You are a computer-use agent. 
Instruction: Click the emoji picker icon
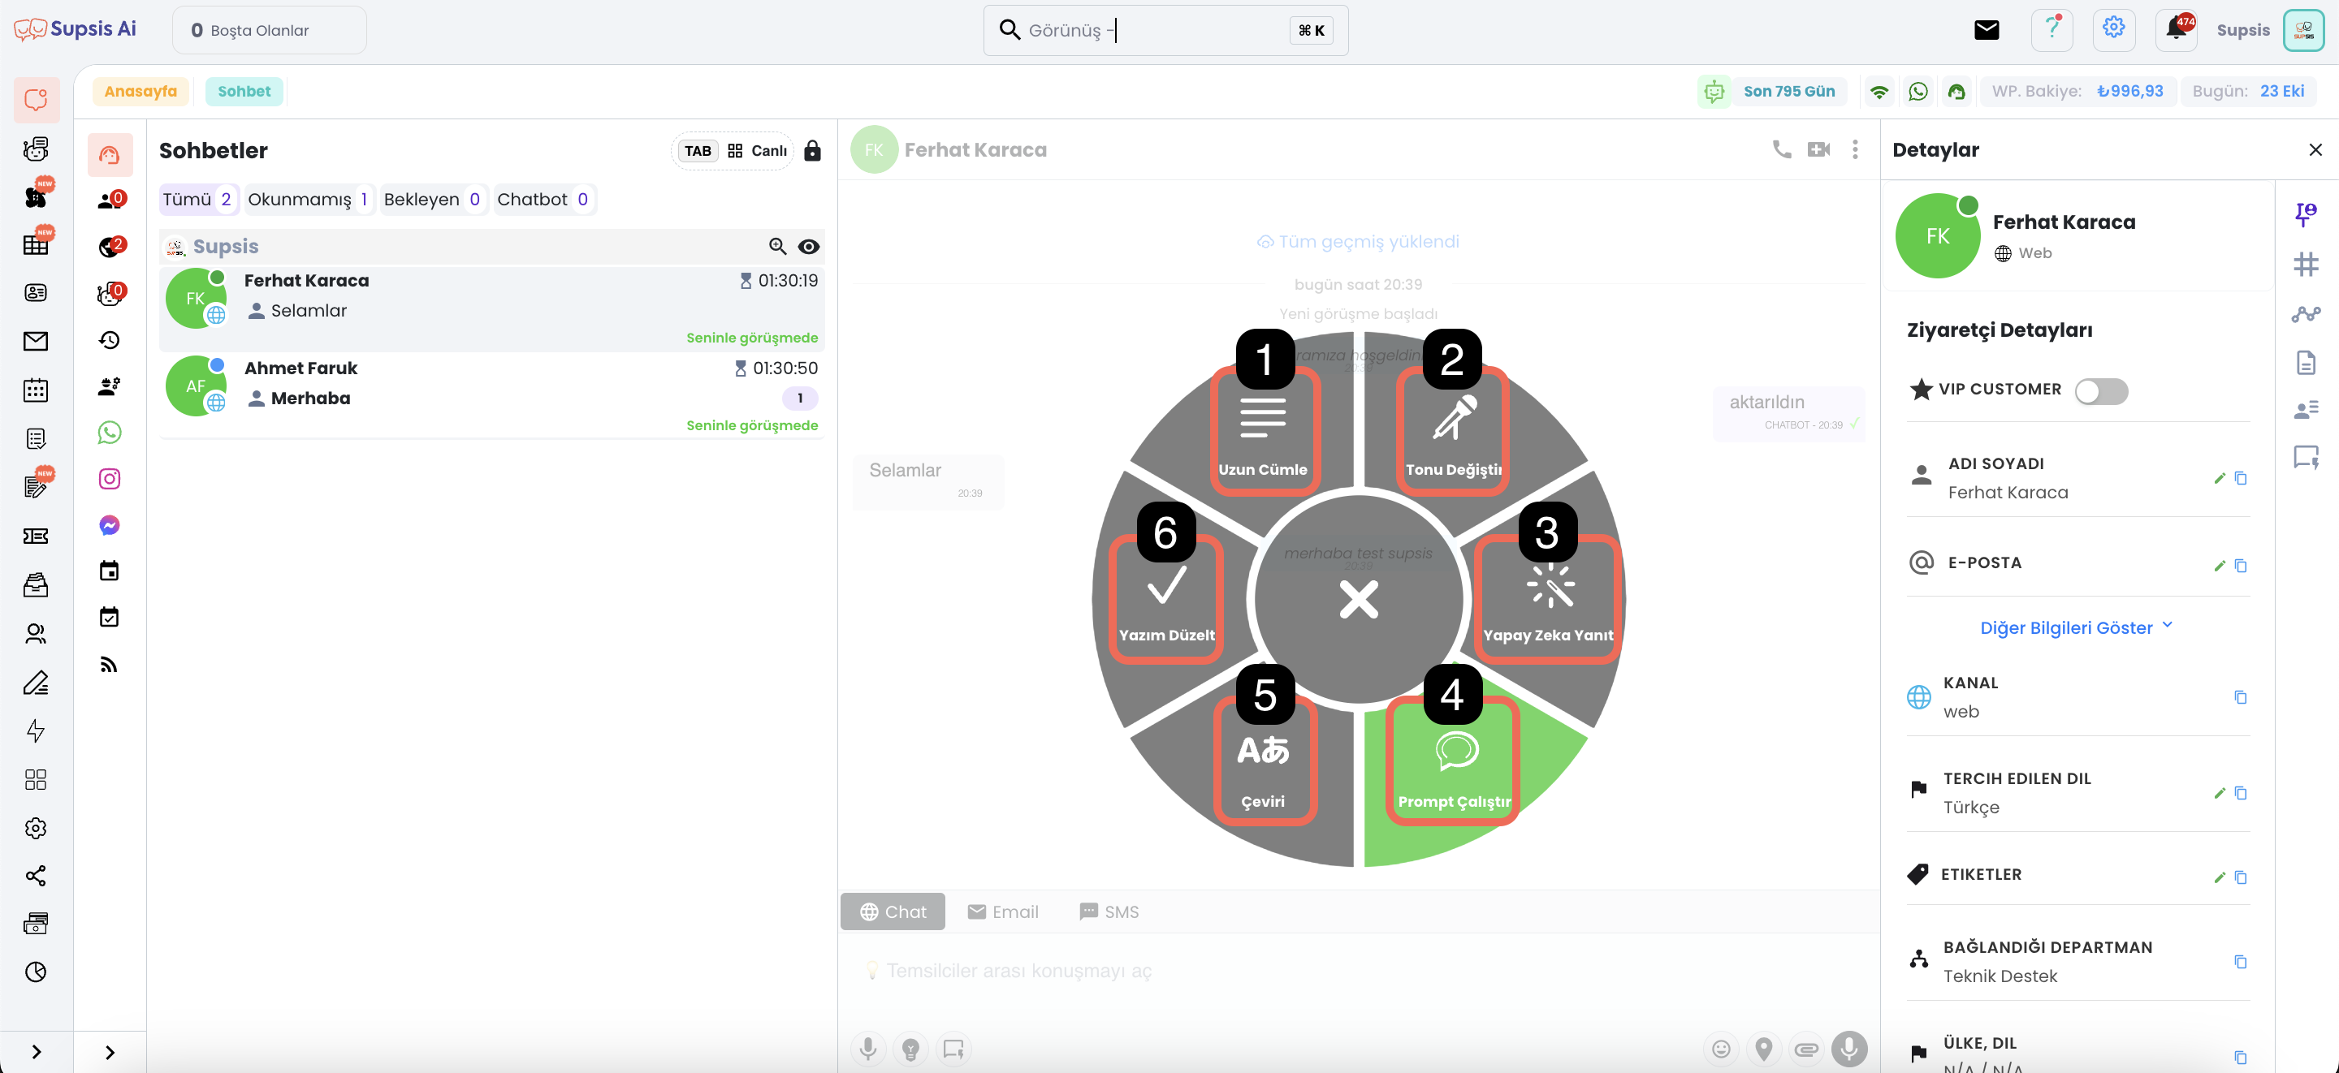(x=1721, y=1049)
